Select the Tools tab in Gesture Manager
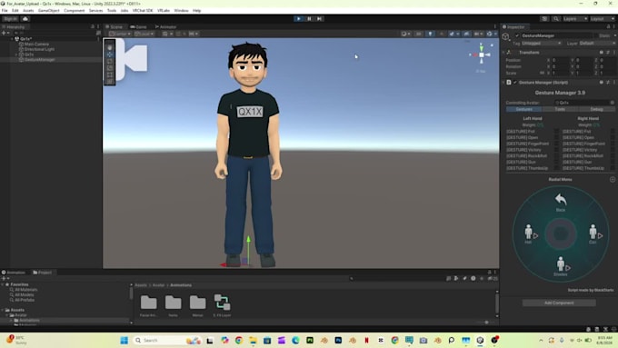The height and width of the screenshot is (348, 618). pos(560,109)
